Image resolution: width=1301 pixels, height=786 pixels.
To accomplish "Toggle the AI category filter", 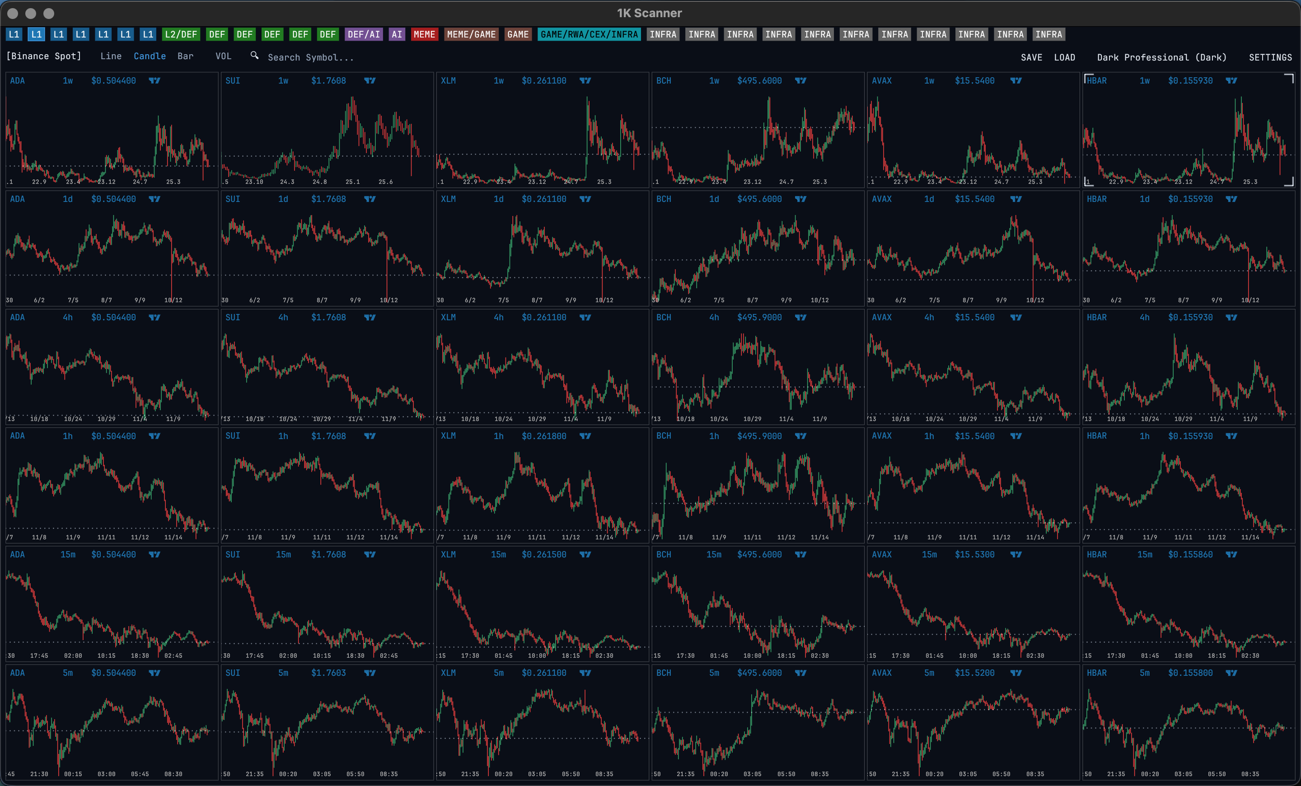I will click(x=397, y=34).
